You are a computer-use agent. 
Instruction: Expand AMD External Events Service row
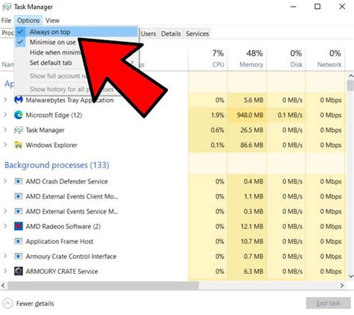tap(5, 211)
